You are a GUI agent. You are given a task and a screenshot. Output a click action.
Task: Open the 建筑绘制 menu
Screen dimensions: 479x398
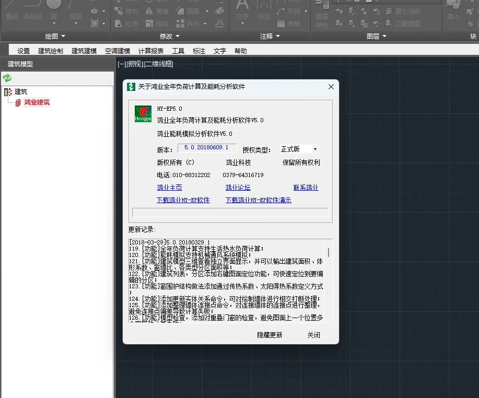pos(50,51)
